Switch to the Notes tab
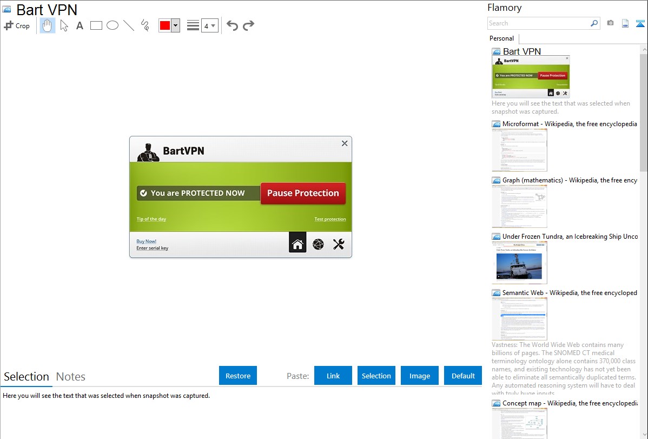This screenshot has width=648, height=439. pos(71,377)
